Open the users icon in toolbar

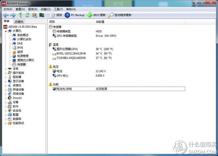coord(35,15)
